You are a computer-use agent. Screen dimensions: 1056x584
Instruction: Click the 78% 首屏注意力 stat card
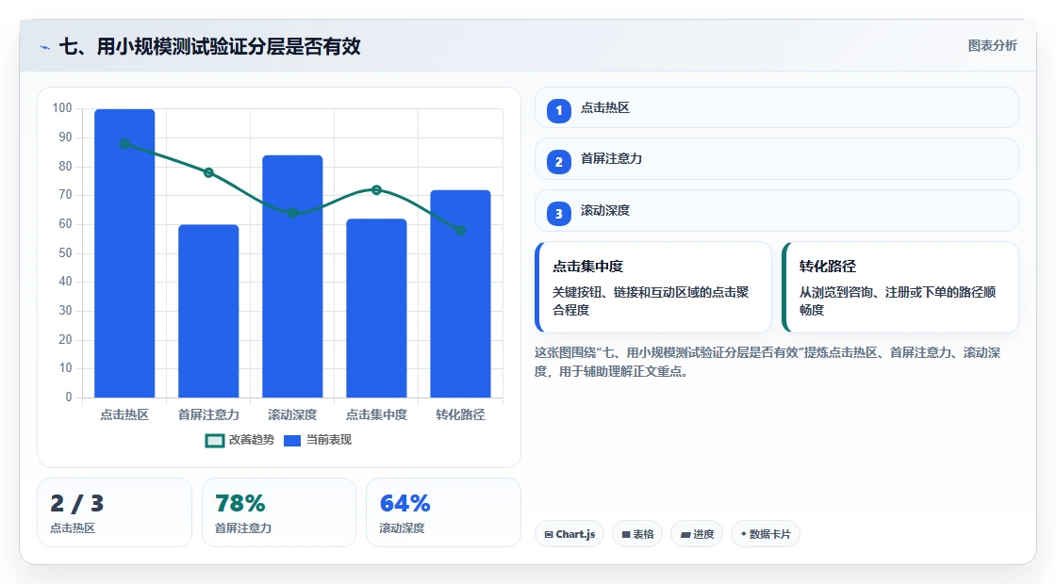[x=279, y=512]
